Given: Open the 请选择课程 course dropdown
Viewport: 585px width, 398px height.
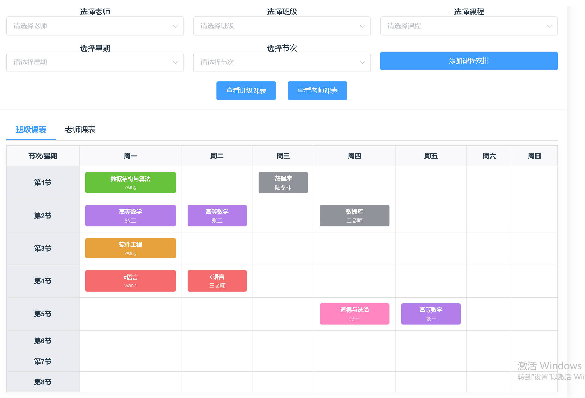Looking at the screenshot, I should pyautogui.click(x=469, y=26).
